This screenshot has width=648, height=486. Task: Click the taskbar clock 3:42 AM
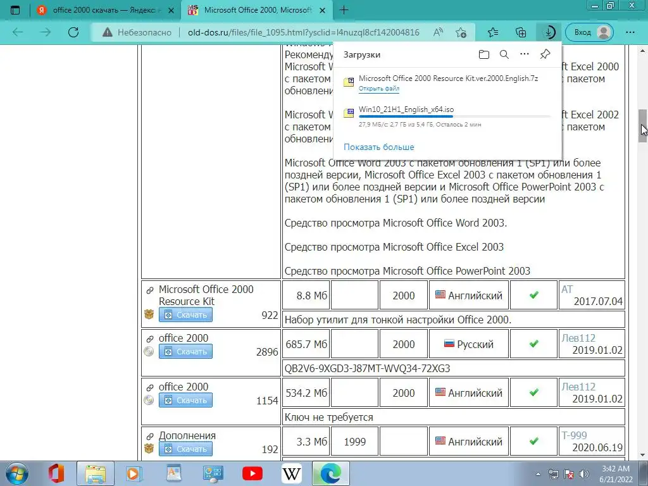tap(616, 469)
